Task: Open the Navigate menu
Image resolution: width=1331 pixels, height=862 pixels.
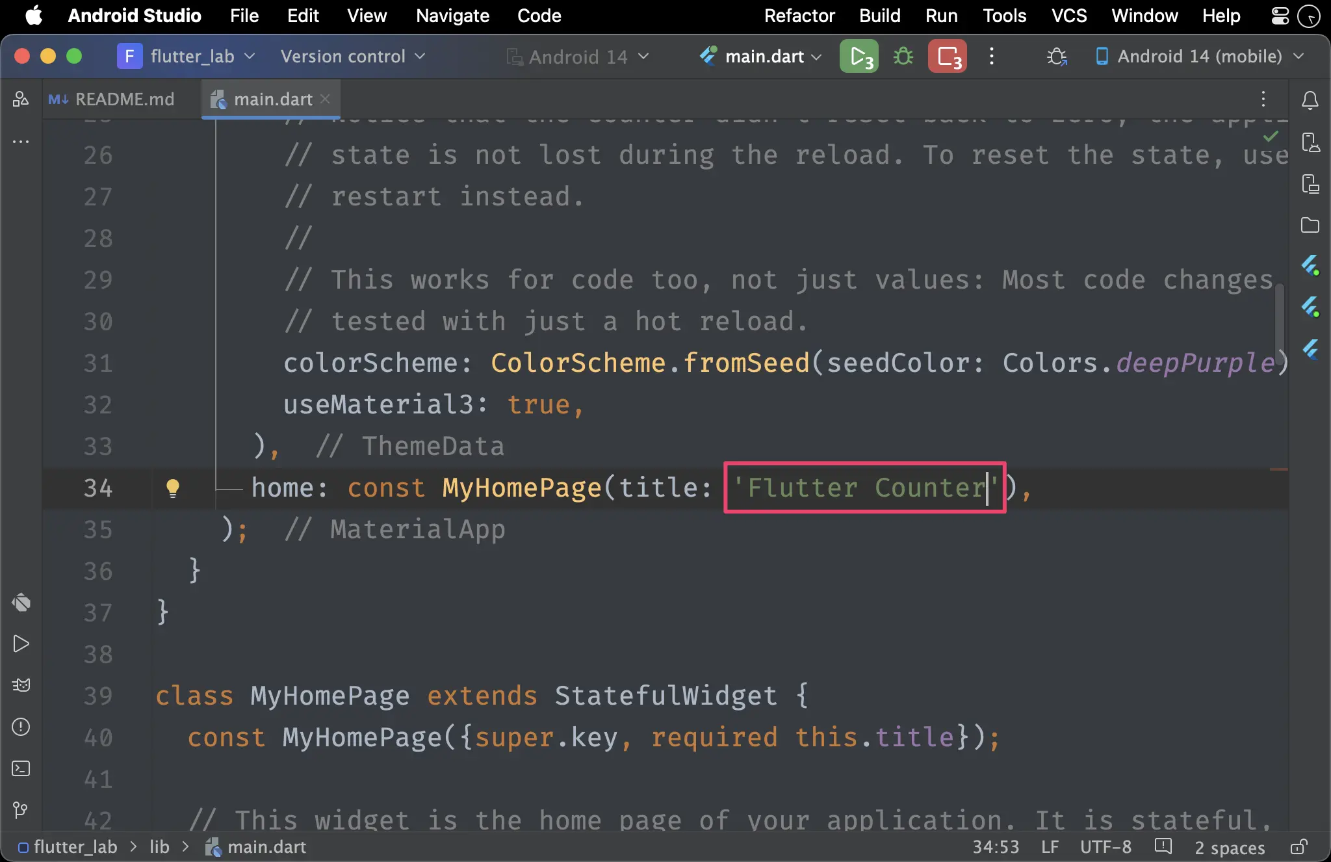Action: 452,16
